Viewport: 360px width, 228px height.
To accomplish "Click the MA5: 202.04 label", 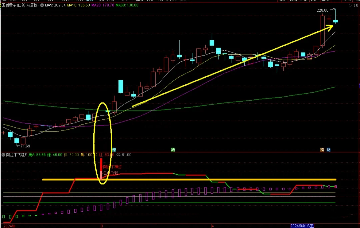I will (x=55, y=6).
